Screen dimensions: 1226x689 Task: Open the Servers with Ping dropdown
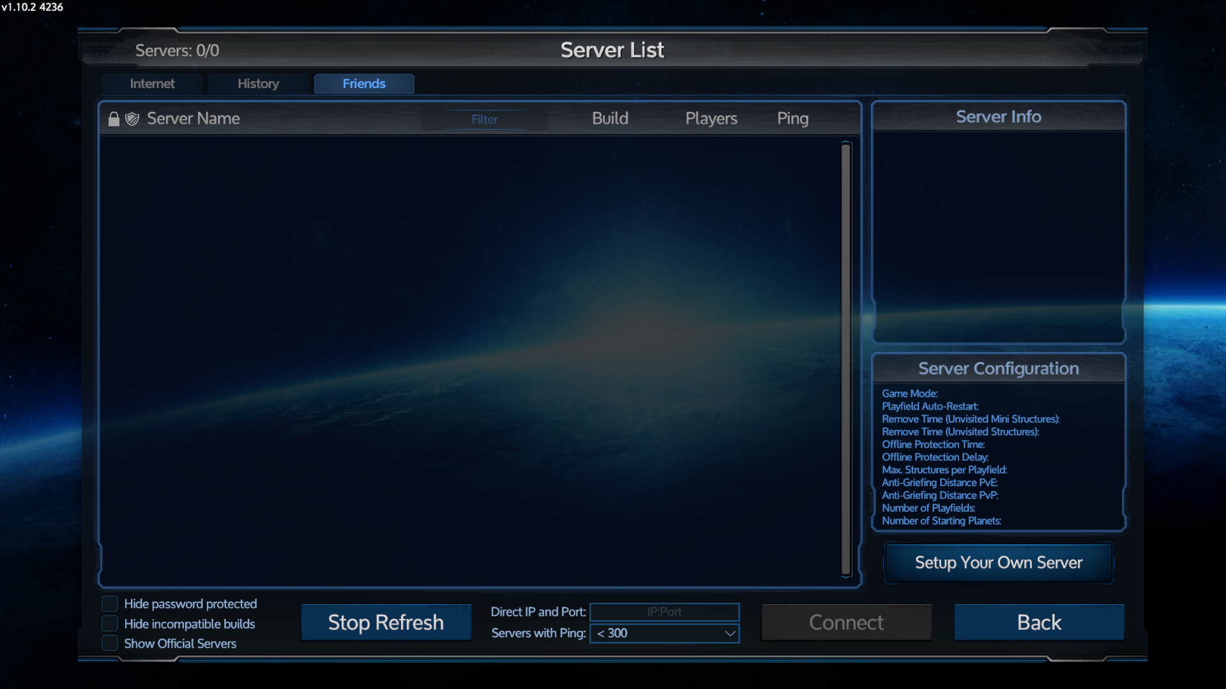664,633
